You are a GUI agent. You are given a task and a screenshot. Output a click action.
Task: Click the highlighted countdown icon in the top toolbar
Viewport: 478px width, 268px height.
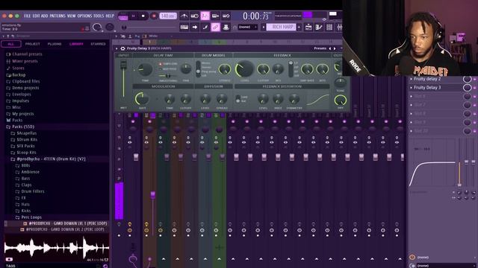205,16
